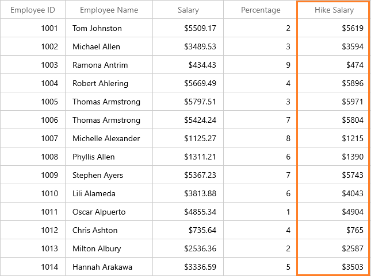Click the Percentage column header
The width and height of the screenshot is (371, 276).
tap(261, 10)
